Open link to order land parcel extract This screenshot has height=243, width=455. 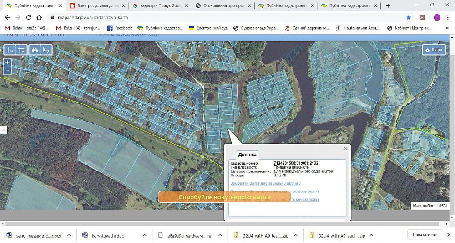(x=266, y=183)
